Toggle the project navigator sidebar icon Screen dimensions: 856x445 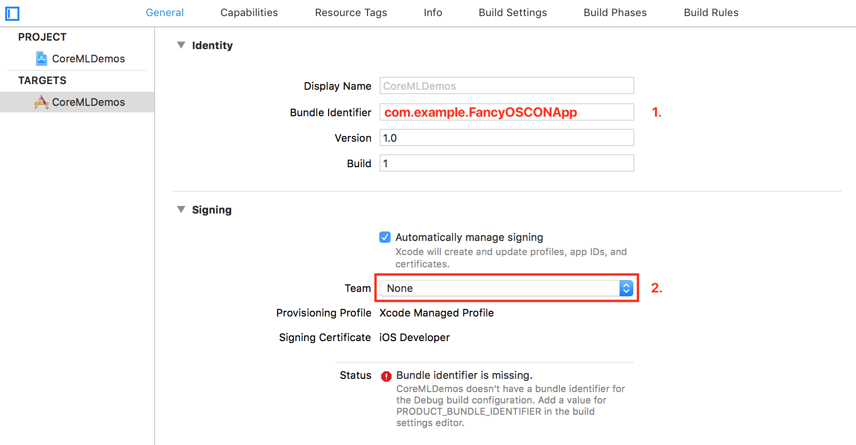coord(12,14)
